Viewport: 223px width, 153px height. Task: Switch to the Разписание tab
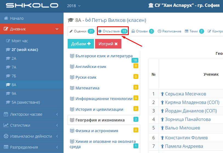coord(170,31)
